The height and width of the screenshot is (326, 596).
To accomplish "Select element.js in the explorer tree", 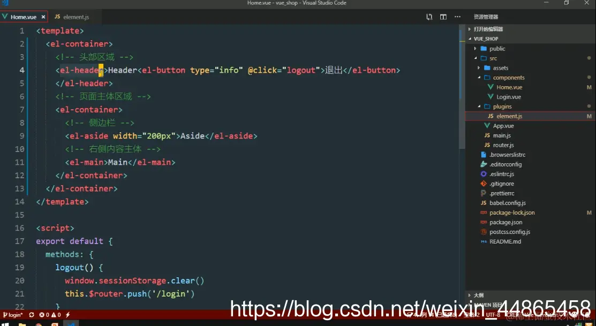I will (x=530, y=116).
